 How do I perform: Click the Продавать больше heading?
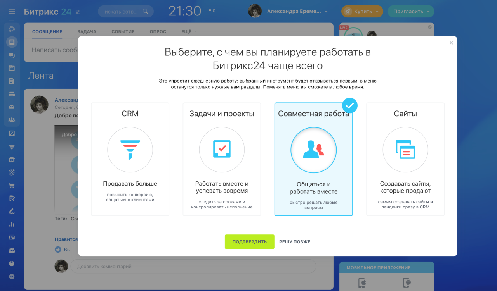click(130, 184)
